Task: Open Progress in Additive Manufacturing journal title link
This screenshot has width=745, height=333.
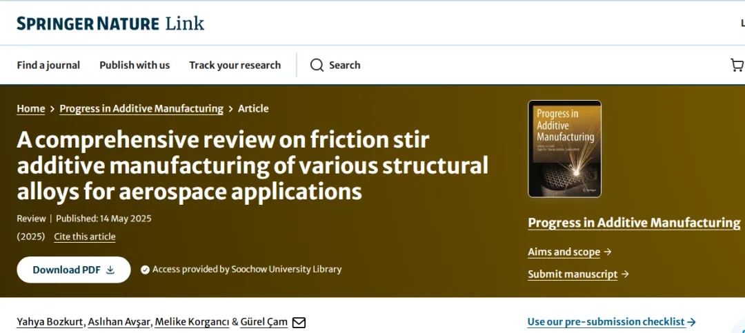Action: [634, 223]
